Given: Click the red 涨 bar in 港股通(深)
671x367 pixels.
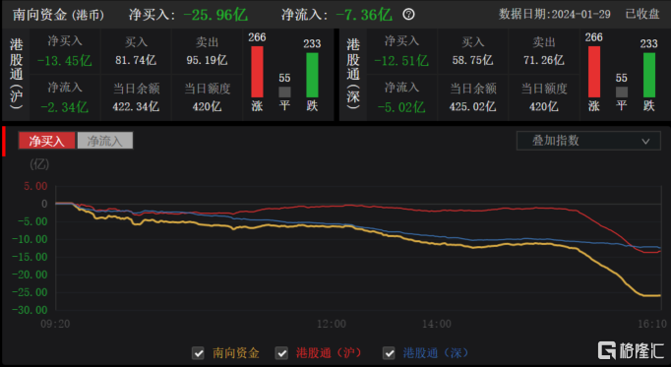Looking at the screenshot, I should pyautogui.click(x=594, y=72).
